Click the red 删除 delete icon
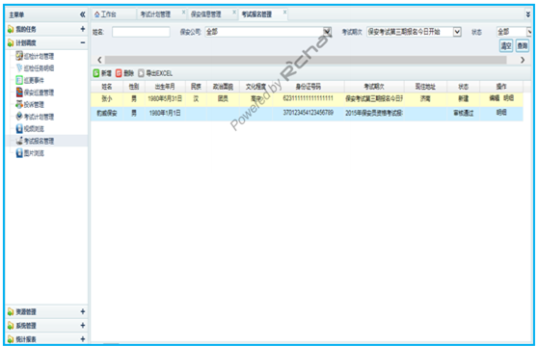Screen dimensions: 538x347 (119, 73)
